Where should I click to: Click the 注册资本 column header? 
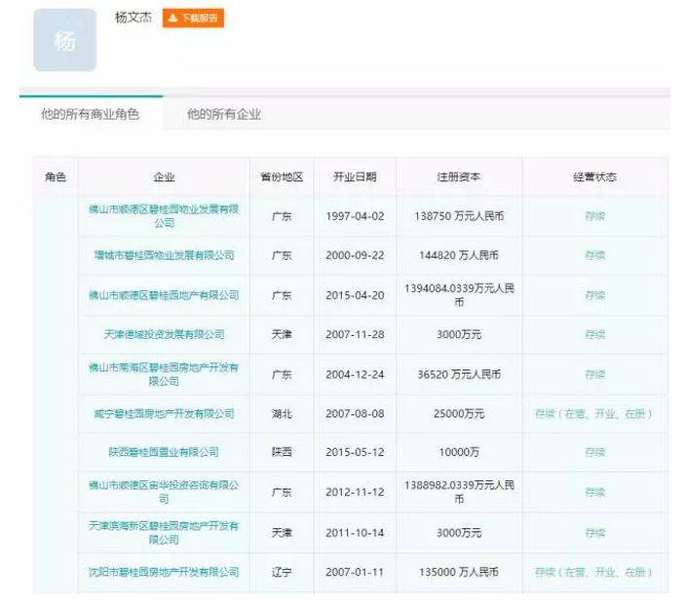[x=459, y=176]
